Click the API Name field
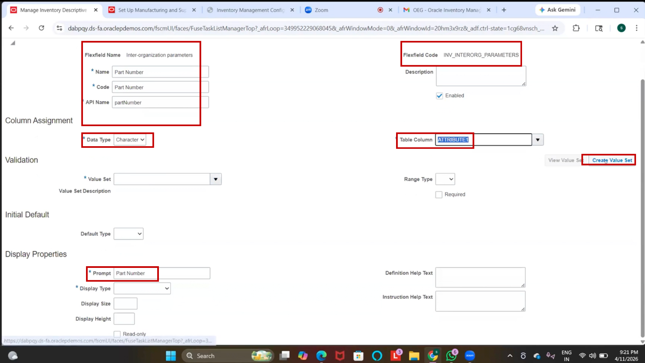Viewport: 645px width, 363px height. pyautogui.click(x=160, y=102)
